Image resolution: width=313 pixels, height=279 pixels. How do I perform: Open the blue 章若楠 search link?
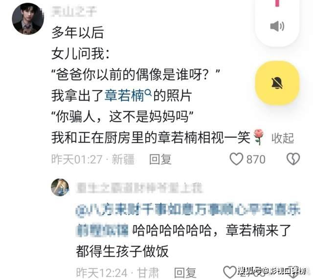[x=124, y=96]
